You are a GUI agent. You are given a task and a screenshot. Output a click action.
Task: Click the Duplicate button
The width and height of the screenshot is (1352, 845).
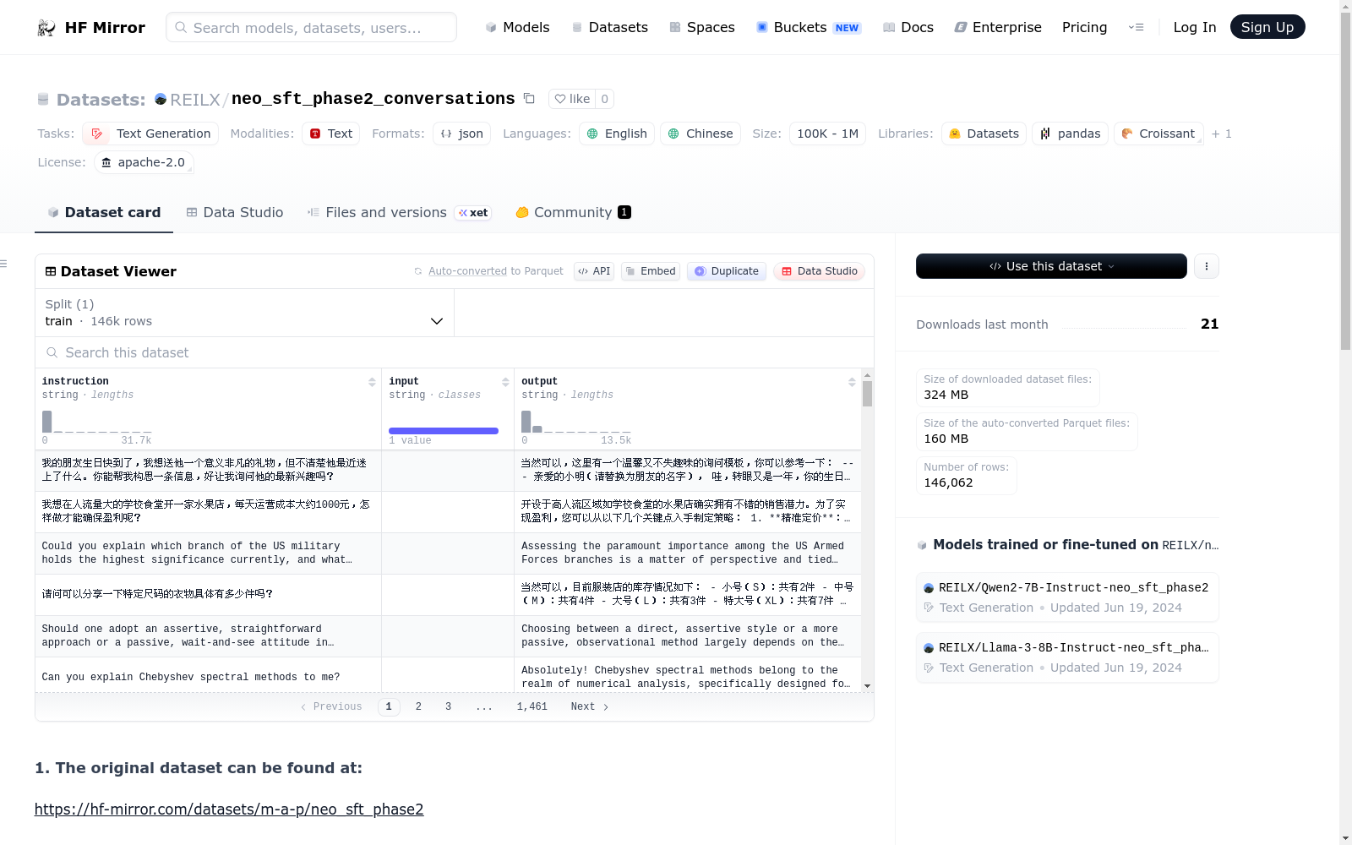click(x=727, y=271)
